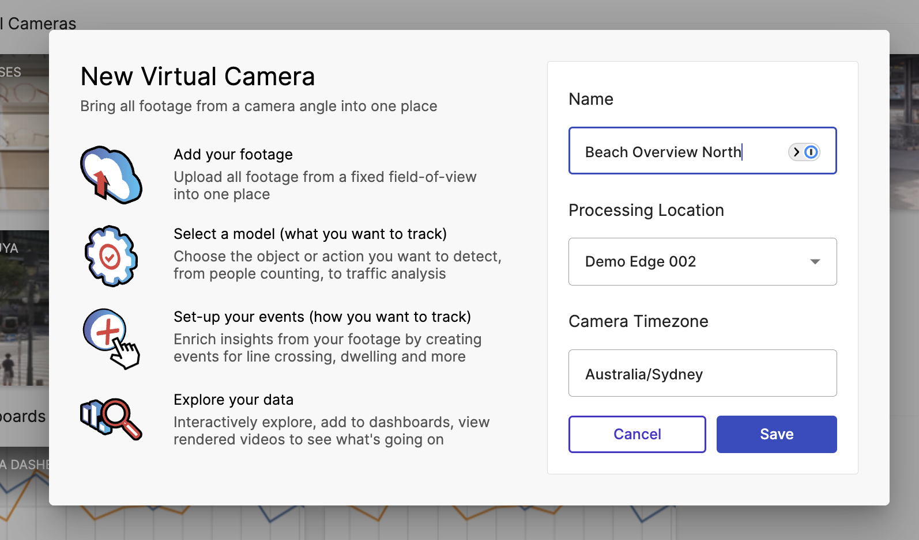The height and width of the screenshot is (540, 919).
Task: Click the Camera Timezone label
Action: pyautogui.click(x=638, y=321)
